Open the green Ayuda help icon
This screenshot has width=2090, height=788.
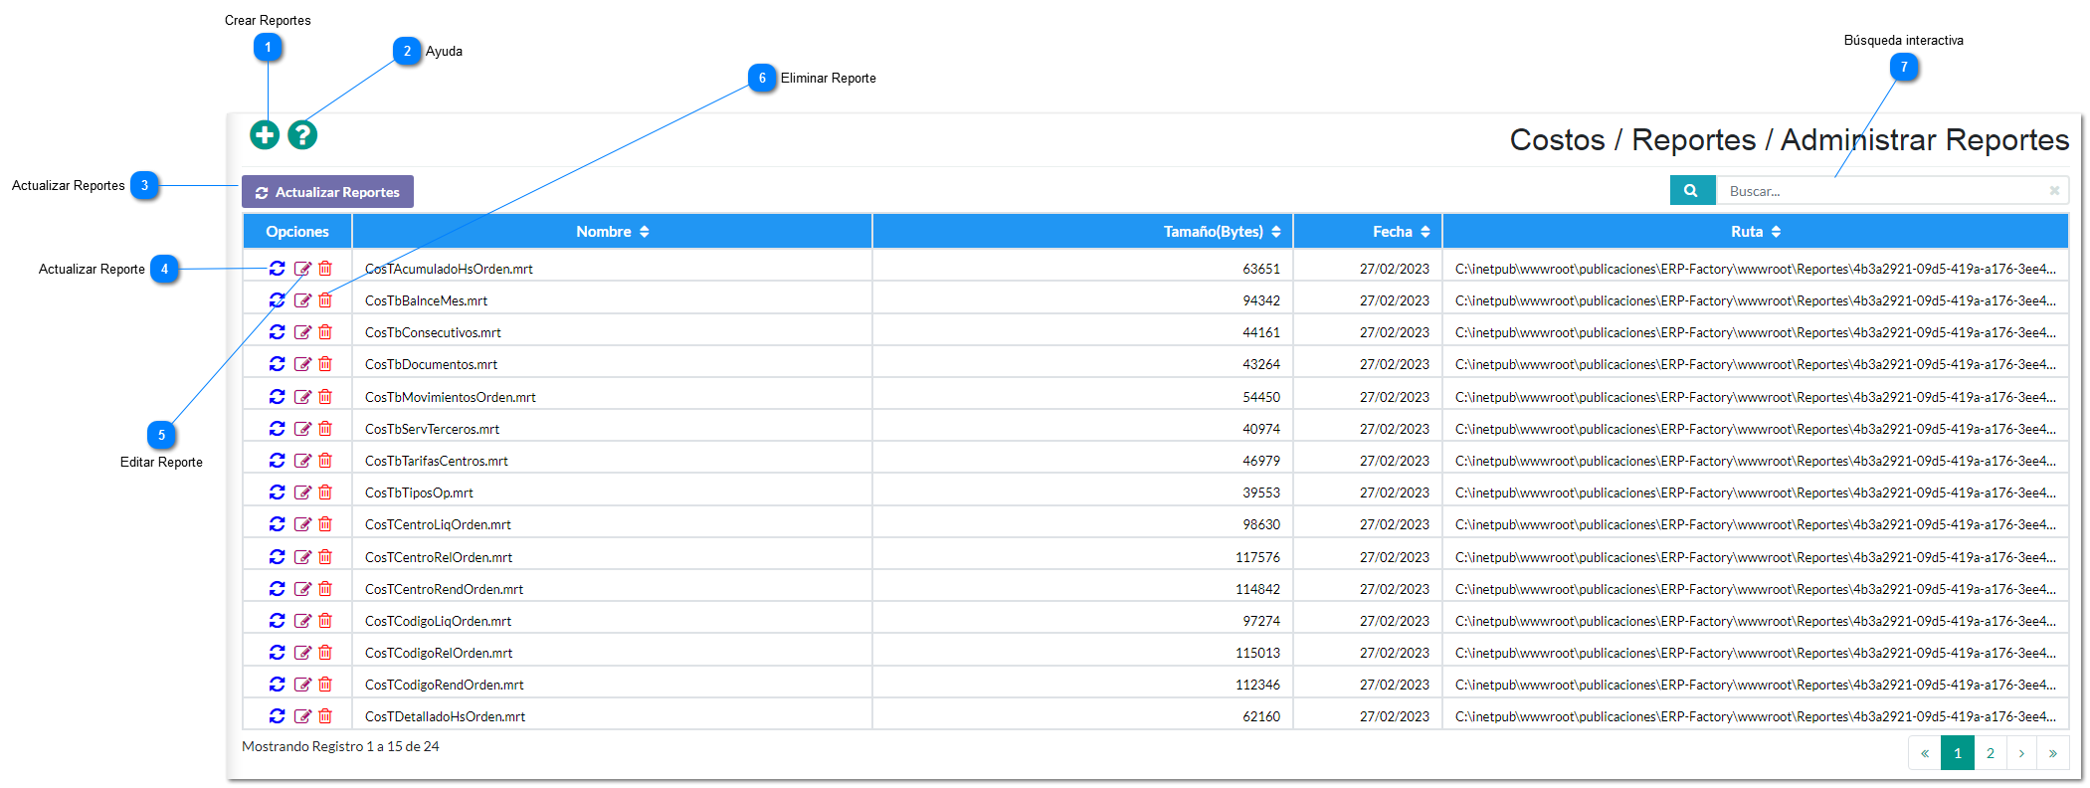coord(302,134)
